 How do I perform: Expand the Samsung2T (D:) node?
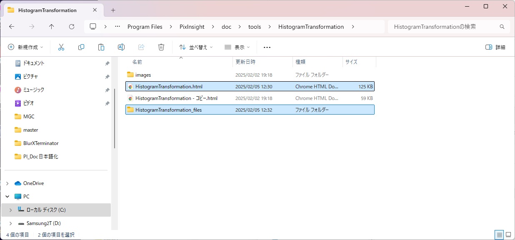point(10,223)
